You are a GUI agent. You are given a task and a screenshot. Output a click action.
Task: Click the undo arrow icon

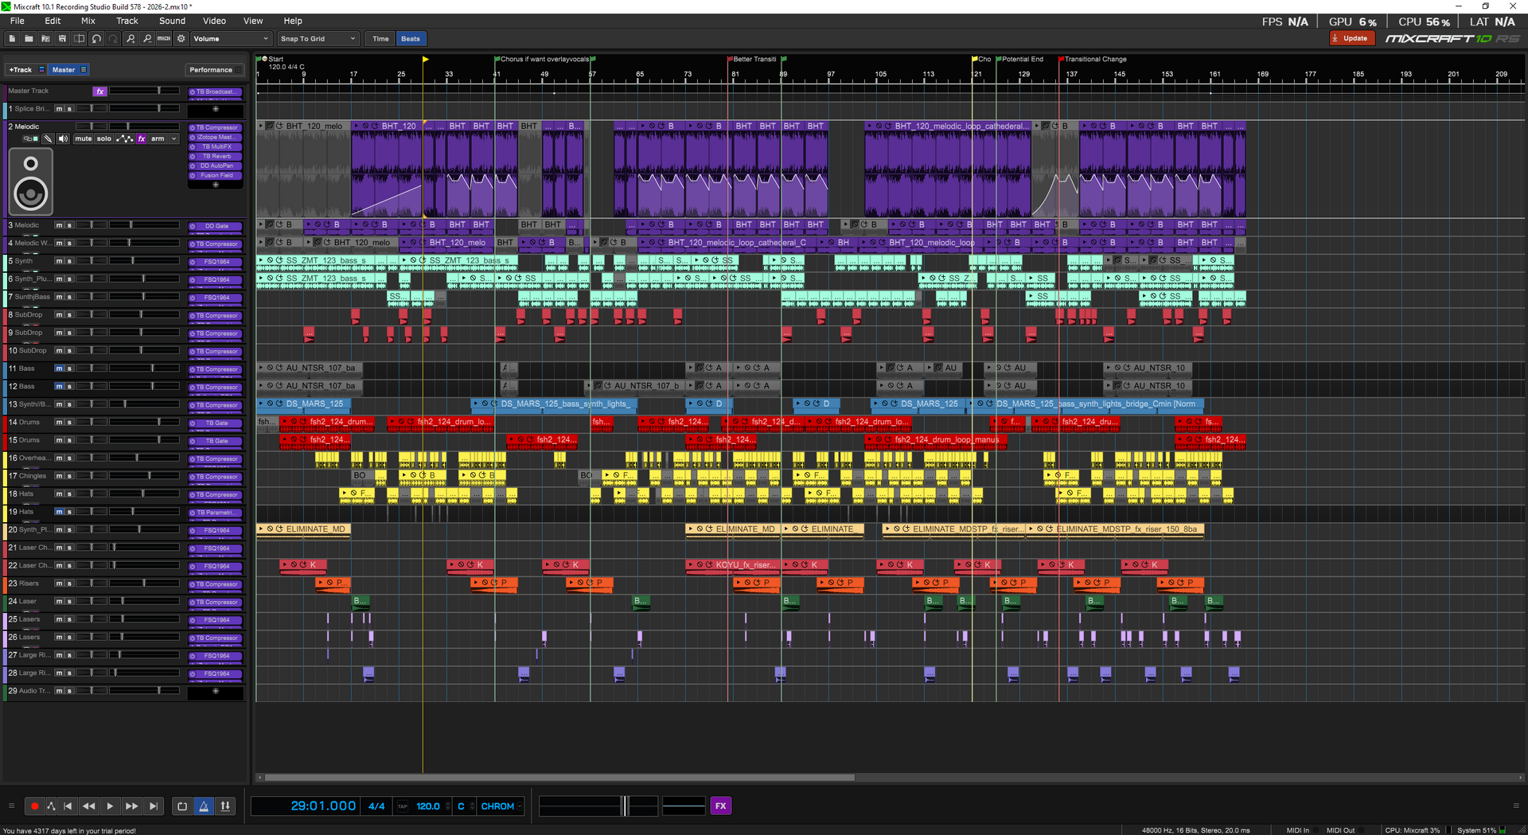[x=96, y=39]
